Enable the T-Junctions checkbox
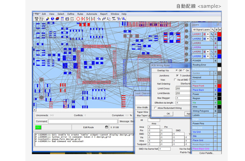This screenshot has width=245, height=161. [x=177, y=75]
